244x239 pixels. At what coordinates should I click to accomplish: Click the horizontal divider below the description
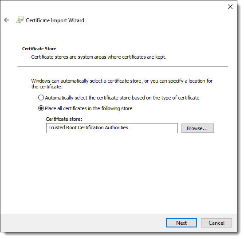click(x=122, y=67)
